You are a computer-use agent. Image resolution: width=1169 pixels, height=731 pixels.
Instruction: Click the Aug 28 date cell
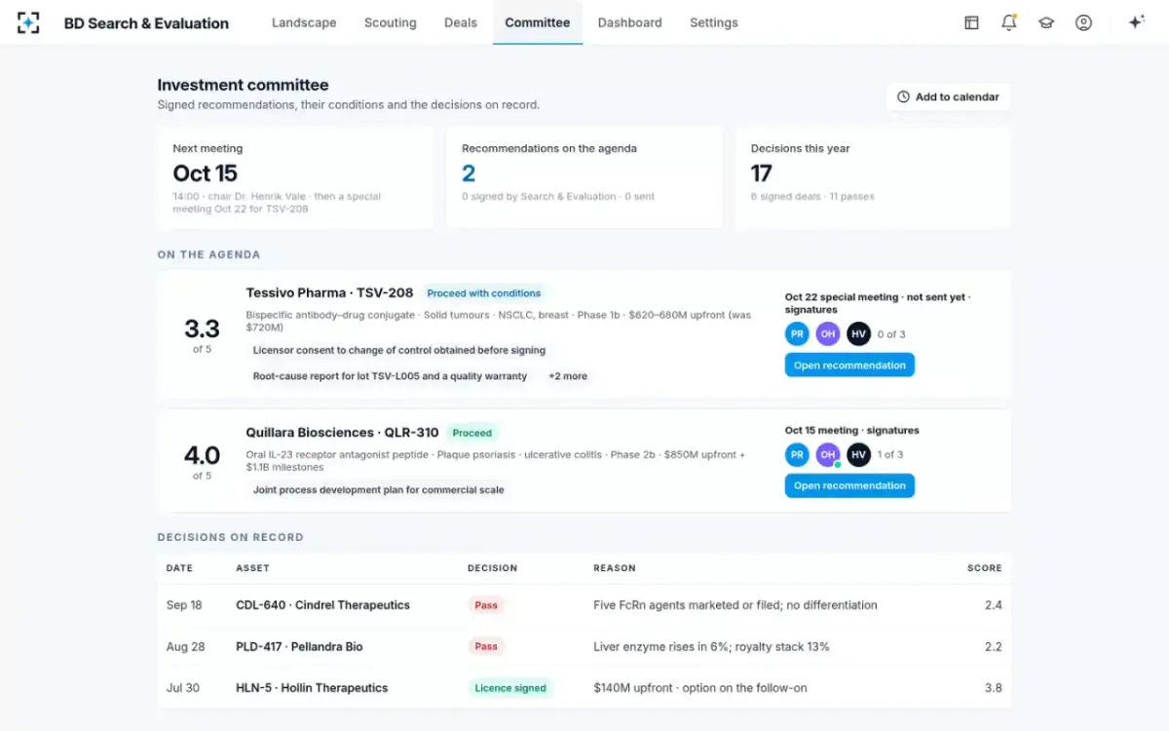click(x=185, y=646)
